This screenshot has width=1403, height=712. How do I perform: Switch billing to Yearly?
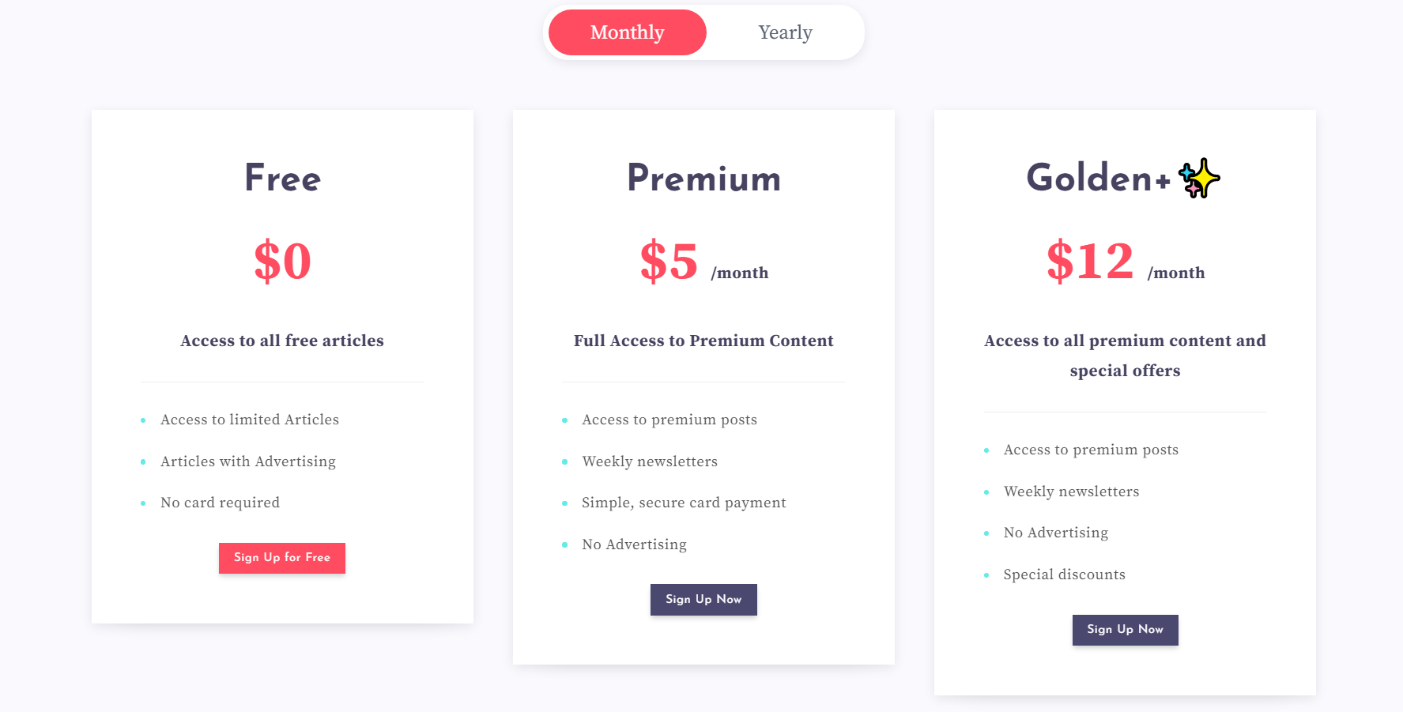pos(785,32)
